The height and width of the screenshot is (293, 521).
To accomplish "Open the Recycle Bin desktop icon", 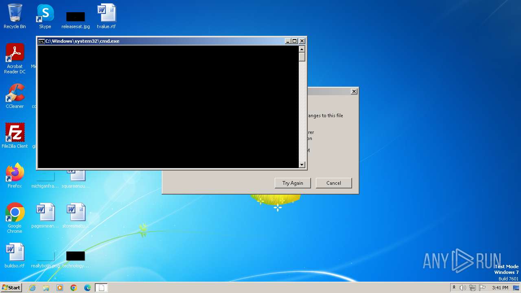I will [x=15, y=16].
